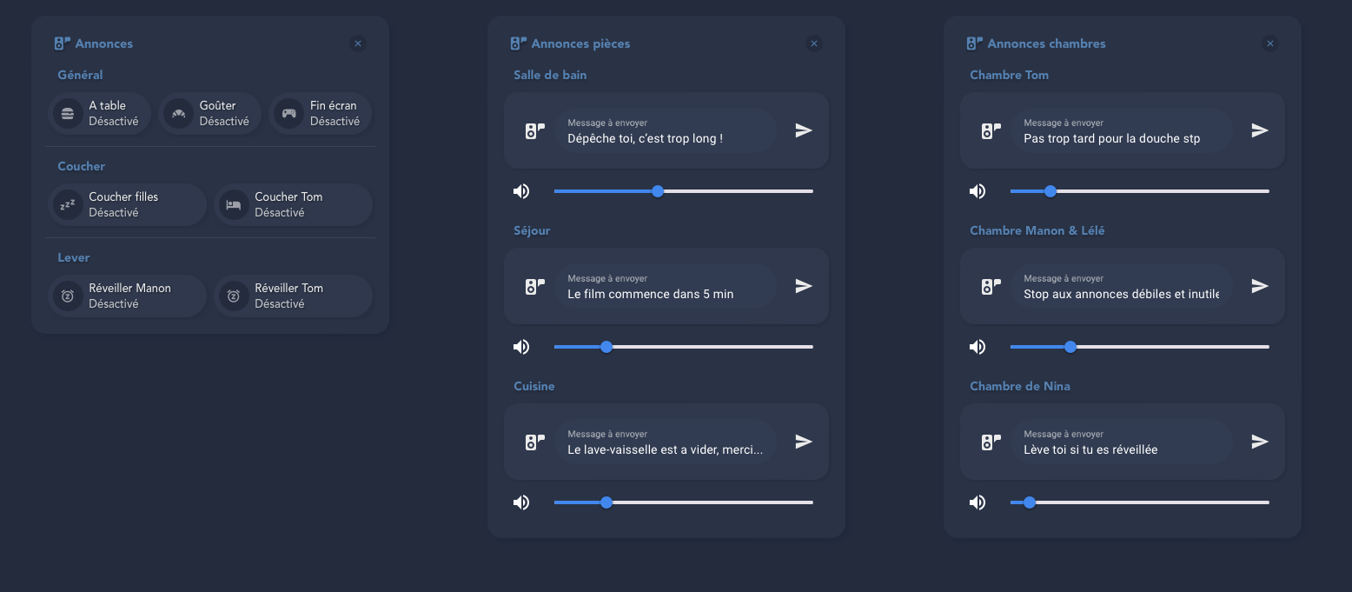This screenshot has height=592, width=1352.
Task: Toggle the A table announcement
Action: pyautogui.click(x=100, y=113)
